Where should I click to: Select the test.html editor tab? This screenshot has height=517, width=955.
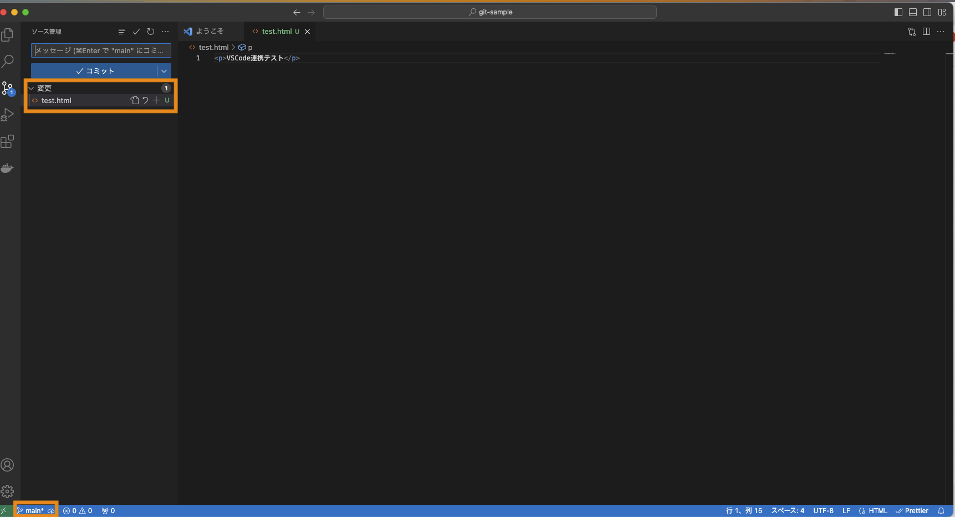tap(275, 31)
